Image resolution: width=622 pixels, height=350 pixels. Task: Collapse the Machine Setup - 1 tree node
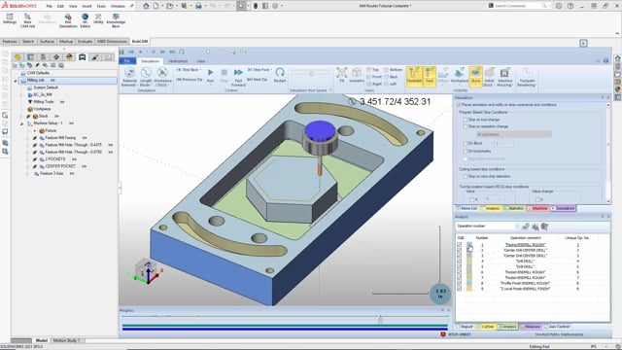tap(21, 123)
